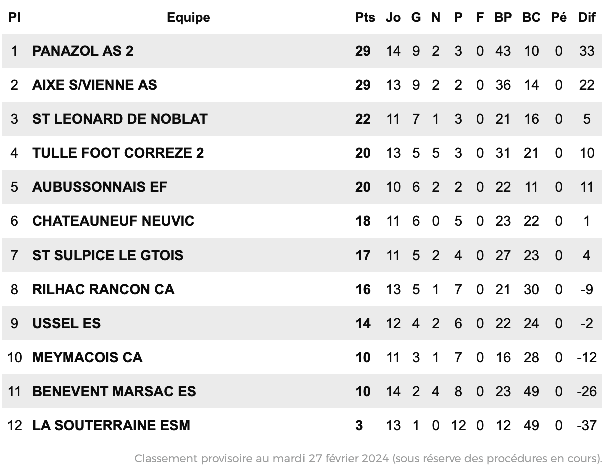Click the Jo column header
The image size is (608, 476).
tap(393, 17)
